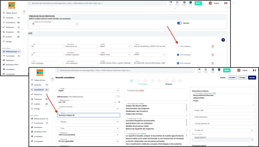The height and width of the screenshot is (147, 259).
Task: Enable the Référencement / Hors Référencement switch
Action: (x=117, y=97)
